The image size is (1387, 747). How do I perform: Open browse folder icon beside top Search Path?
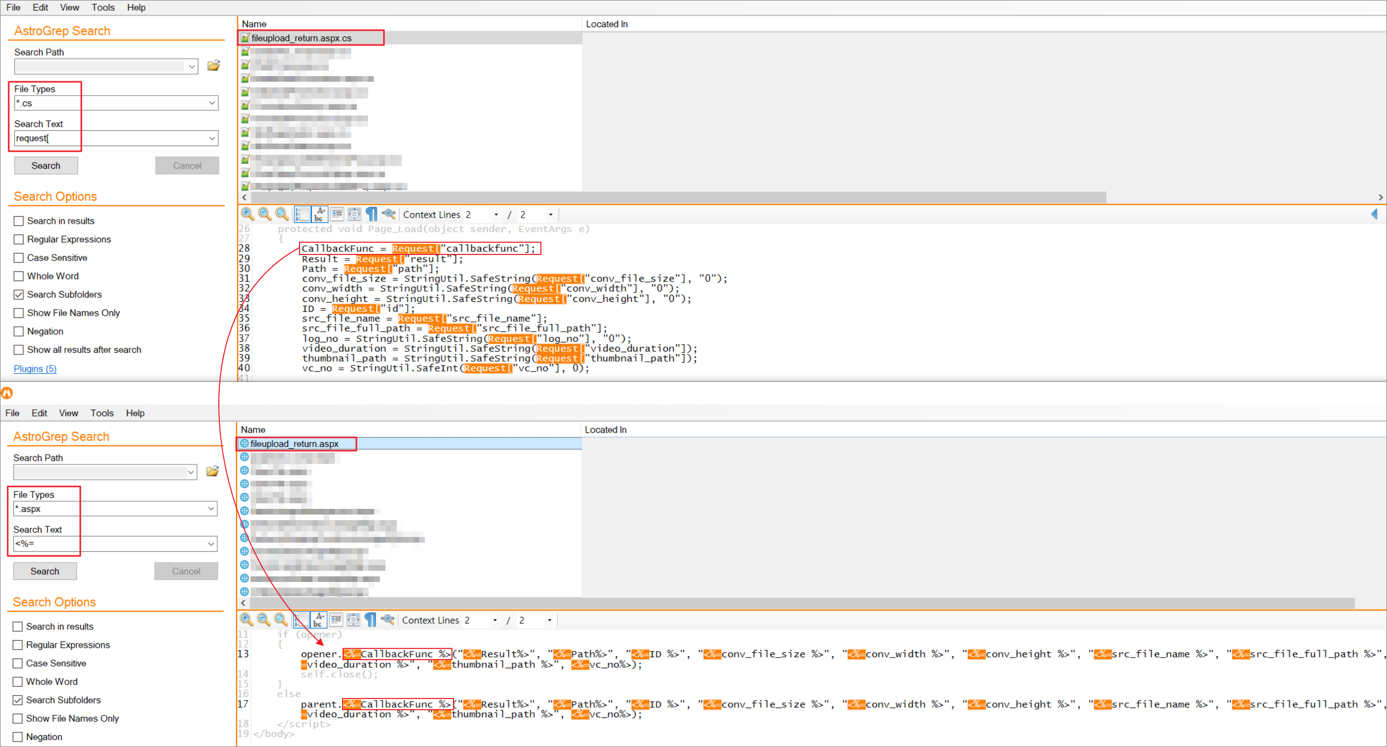pos(214,66)
